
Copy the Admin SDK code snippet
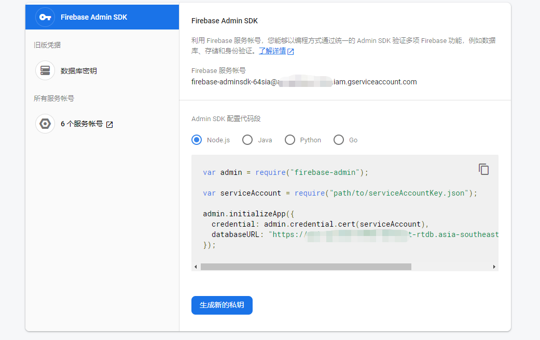click(x=483, y=169)
